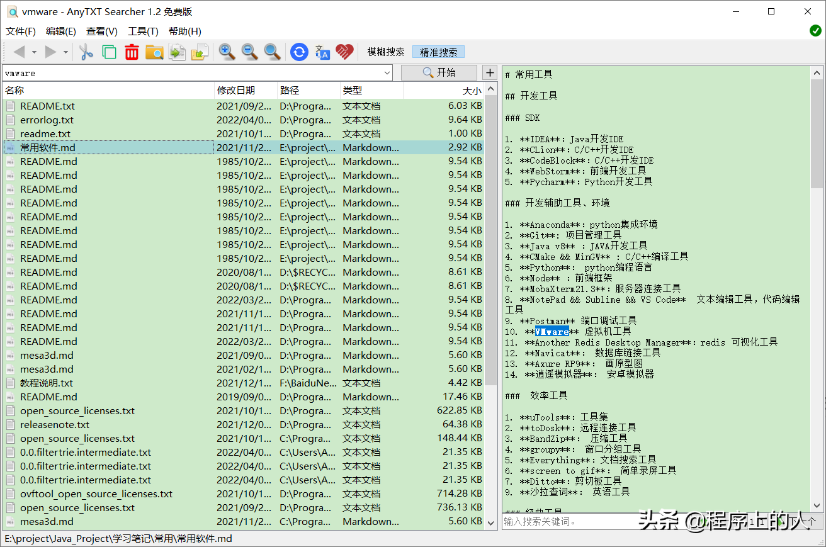Zoom out with the minus magnifier icon
The height and width of the screenshot is (547, 826).
(x=249, y=52)
